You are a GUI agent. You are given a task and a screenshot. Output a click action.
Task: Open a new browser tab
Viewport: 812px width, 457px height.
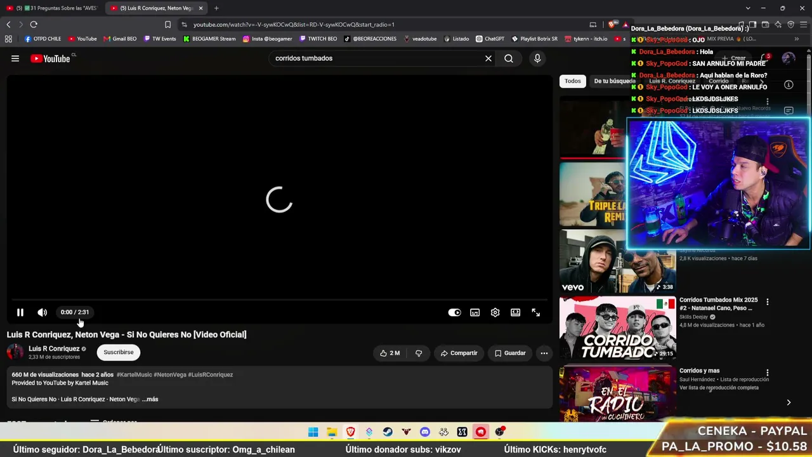tap(216, 8)
